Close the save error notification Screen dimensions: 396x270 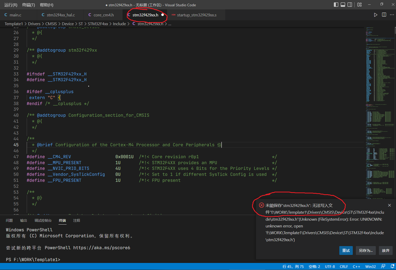(389, 205)
